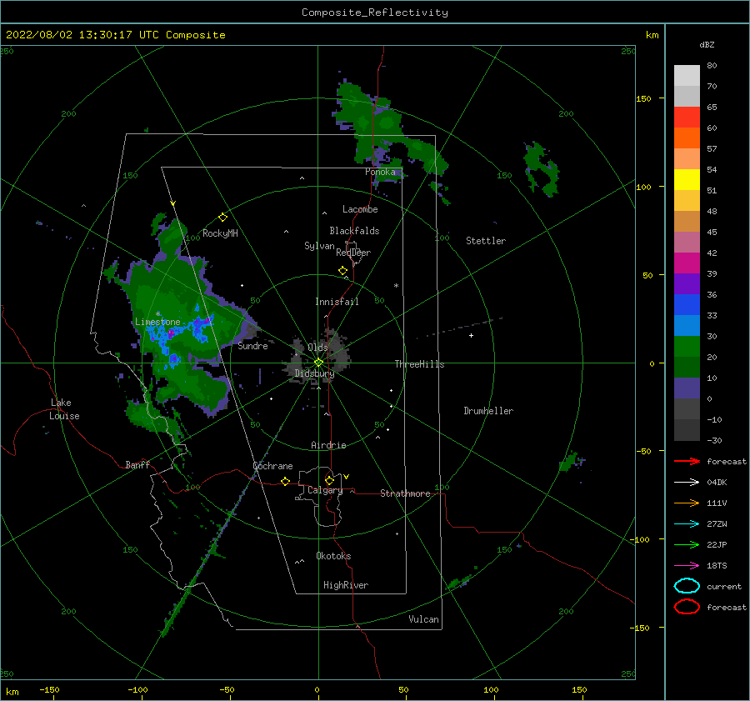Click the dBZ legend heading

coord(707,45)
